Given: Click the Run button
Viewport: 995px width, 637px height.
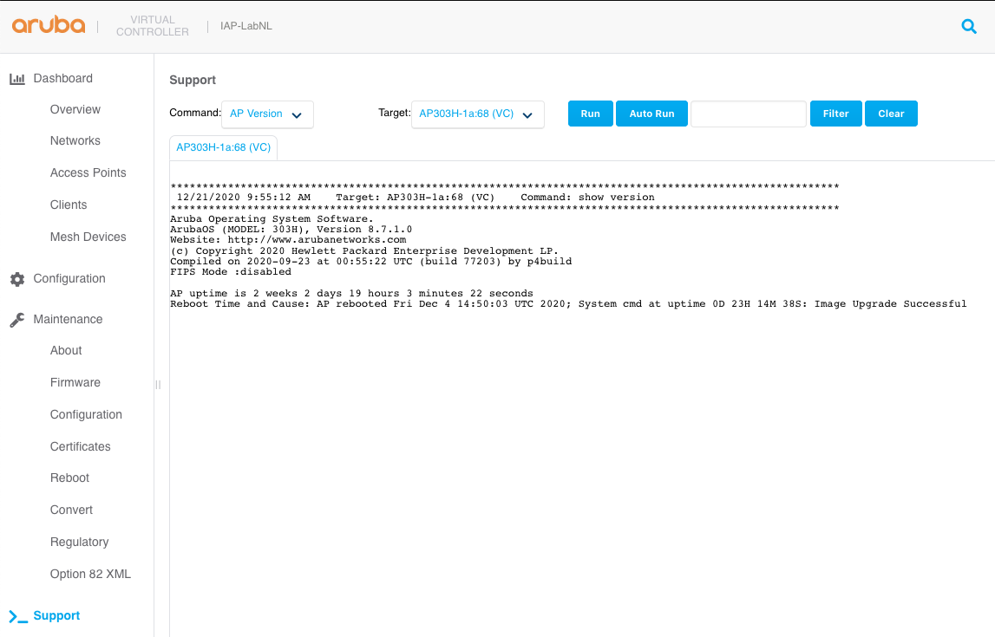Looking at the screenshot, I should (590, 114).
